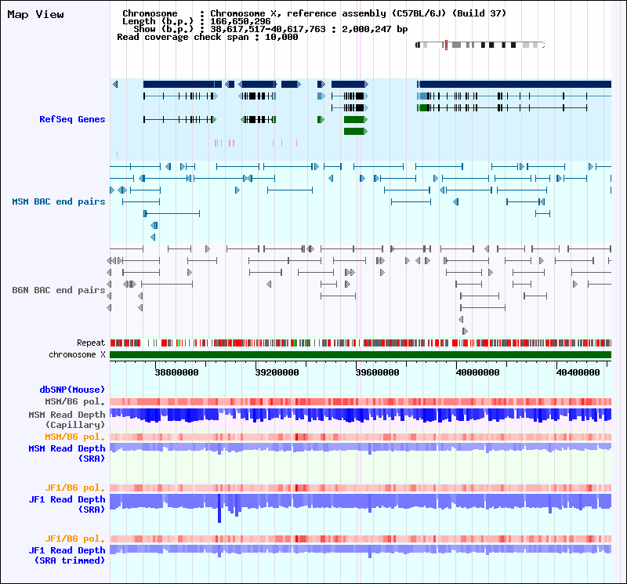Click bottom-most arrowhead in MSM BAC track
Viewport: 627px width, 584px height.
153,237
